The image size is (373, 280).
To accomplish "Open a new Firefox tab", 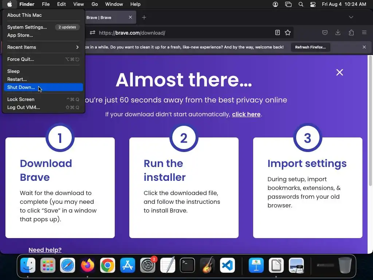I will pos(144,17).
